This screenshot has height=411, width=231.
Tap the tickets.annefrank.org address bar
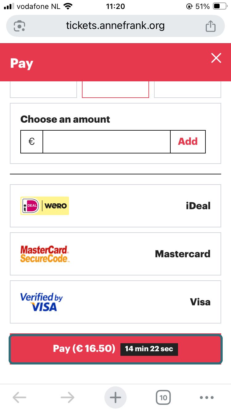pos(115,26)
